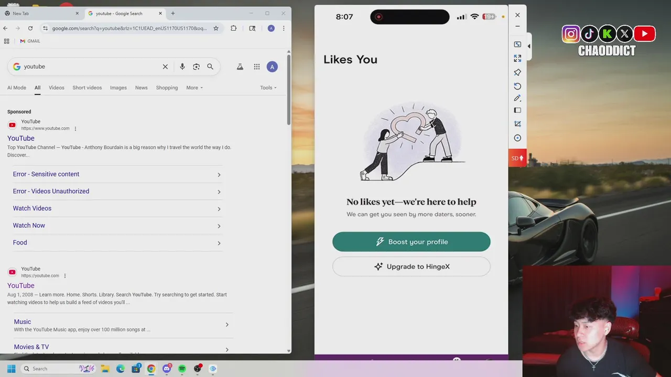Click the rotate icon in mirror toolbar
Image resolution: width=671 pixels, height=377 pixels.
[x=517, y=86]
